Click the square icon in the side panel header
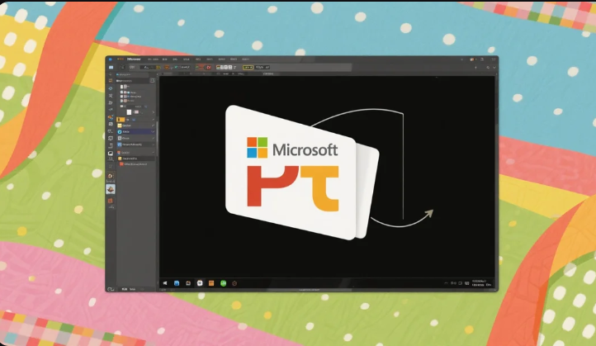This screenshot has height=346, width=596. pos(153,81)
